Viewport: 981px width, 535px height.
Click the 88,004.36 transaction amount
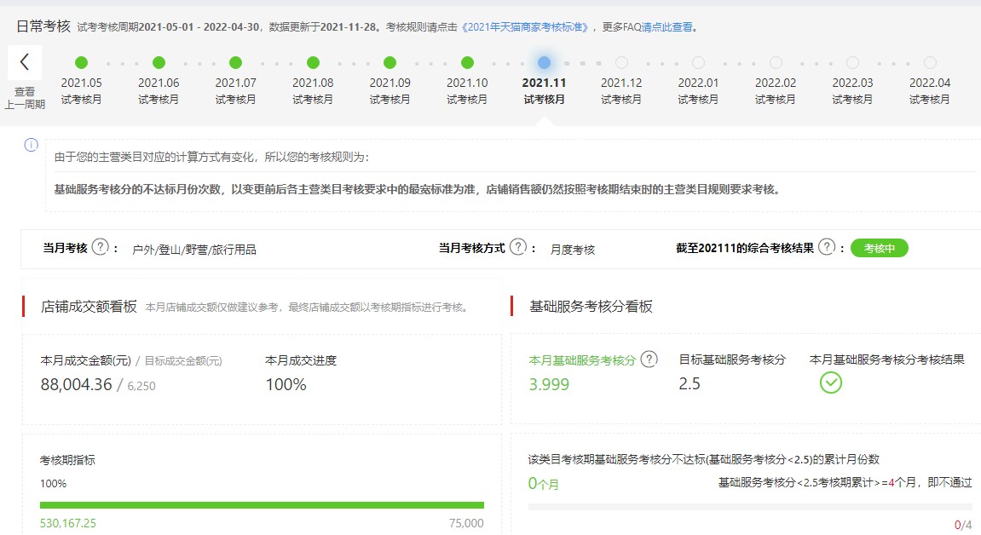(77, 384)
